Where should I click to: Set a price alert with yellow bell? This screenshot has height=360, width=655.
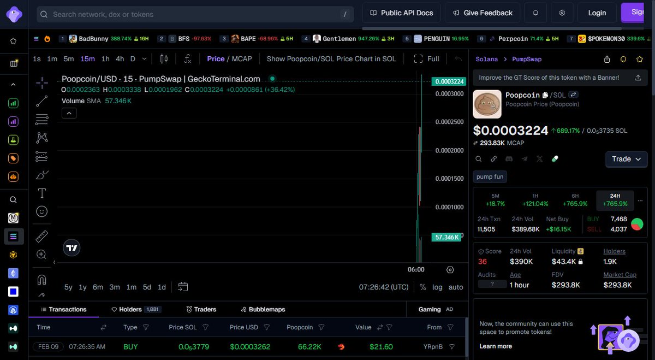coord(623,59)
